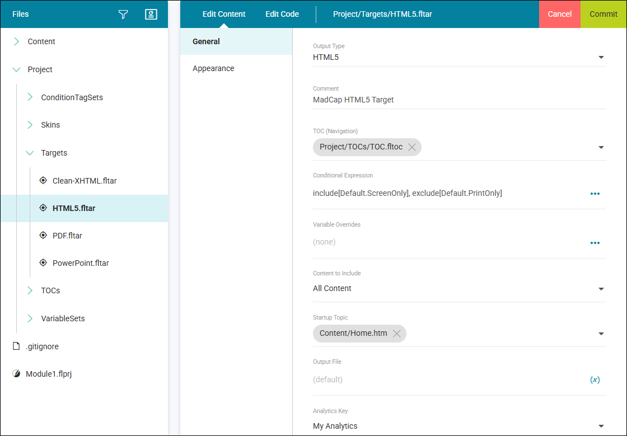Expand the TOCs folder
Image resolution: width=627 pixels, height=436 pixels.
(30, 290)
